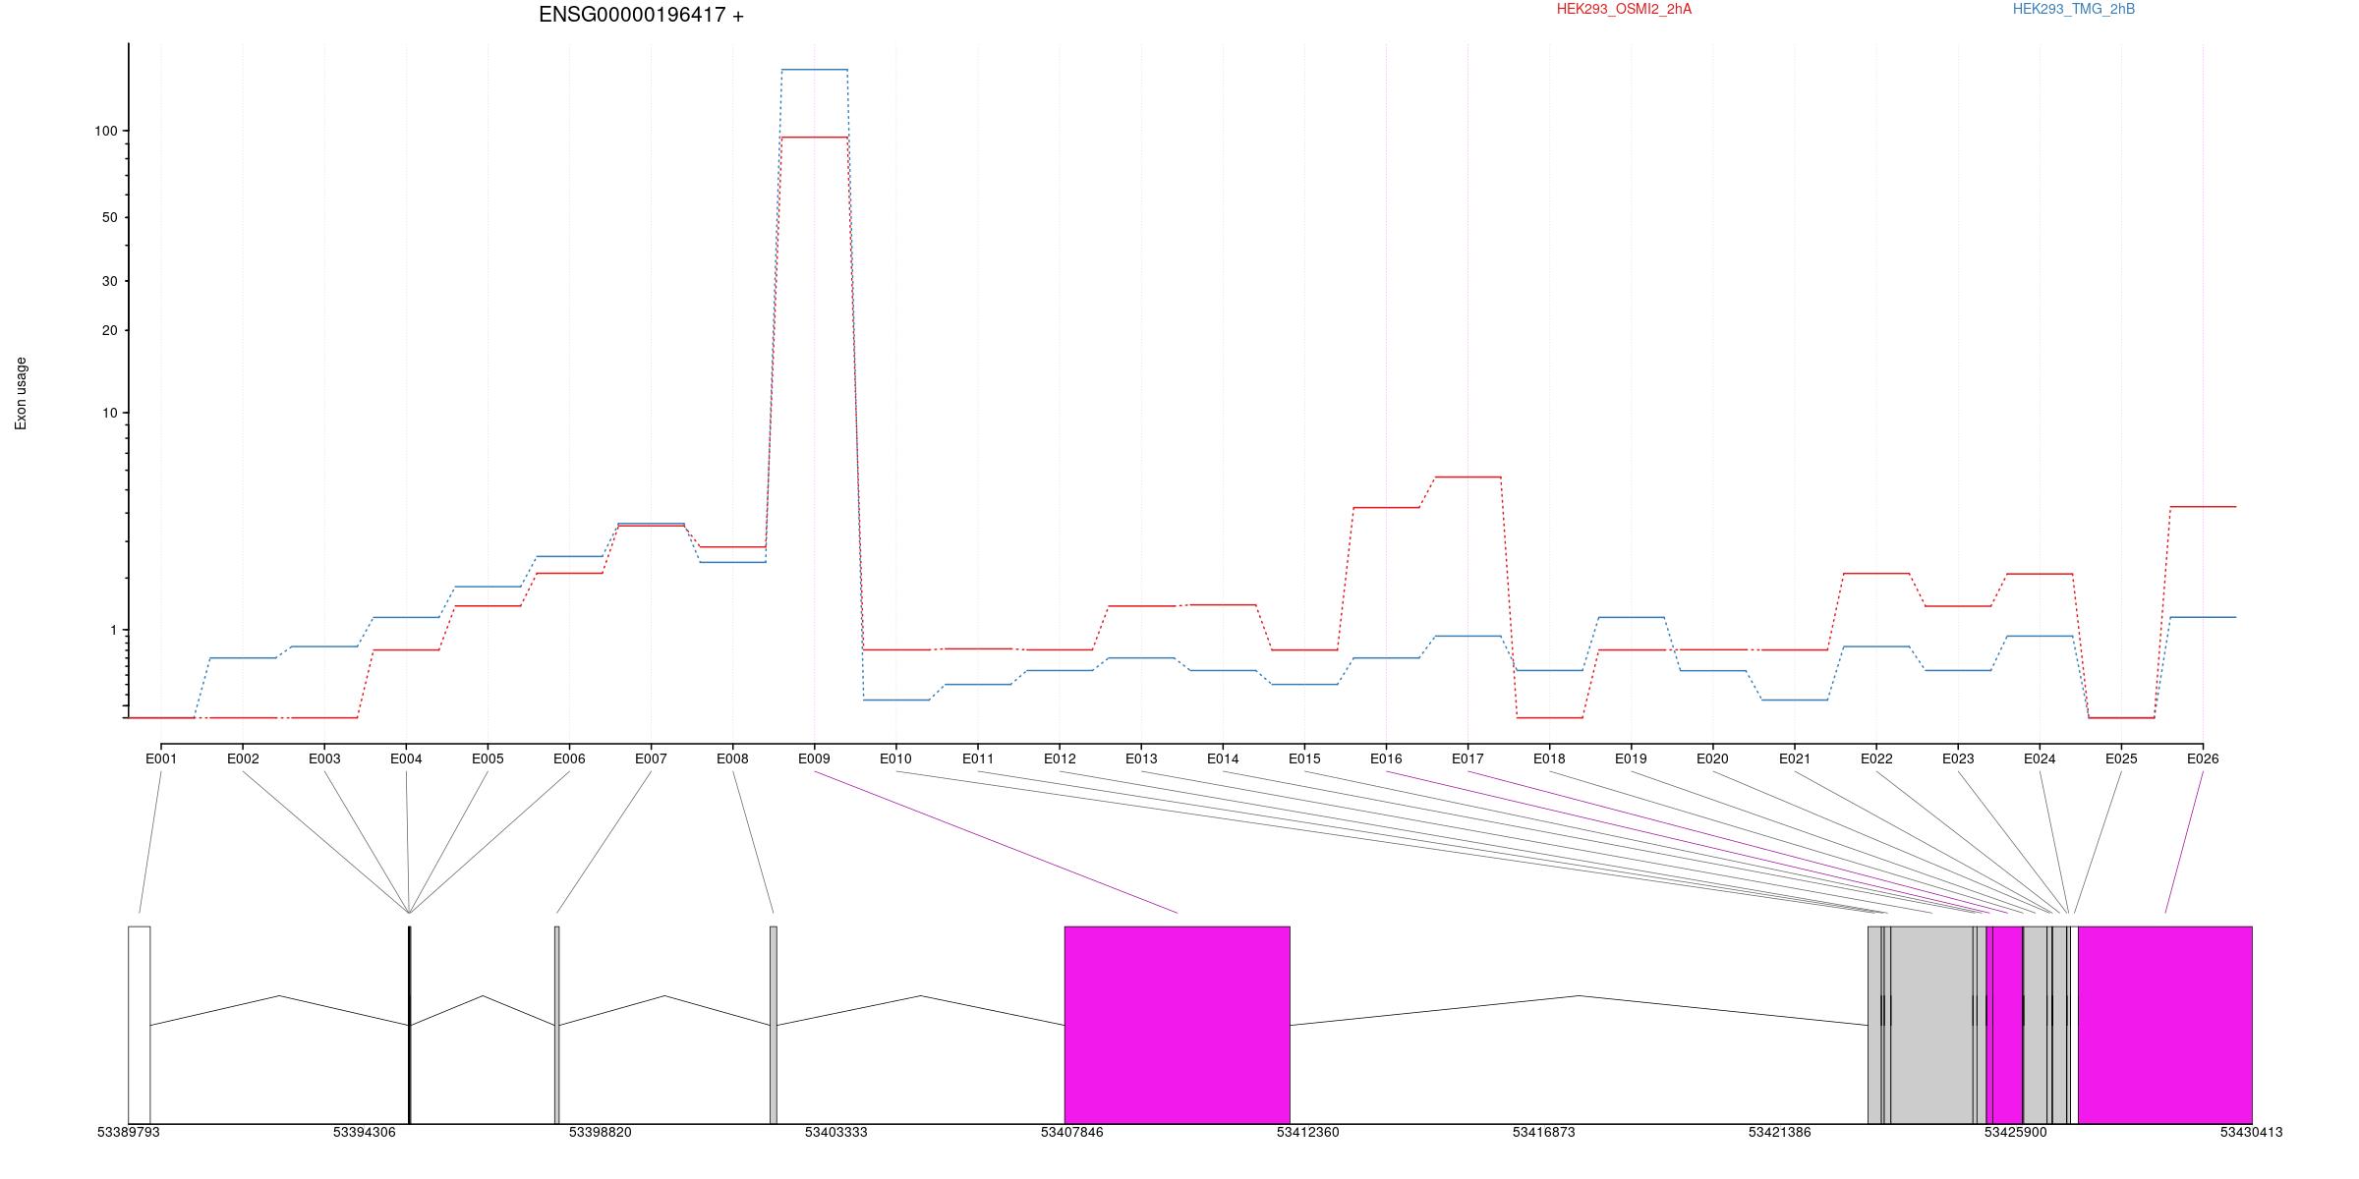The width and height of the screenshot is (2359, 1179).
Task: Select the white first exon box
Action: 140,1025
